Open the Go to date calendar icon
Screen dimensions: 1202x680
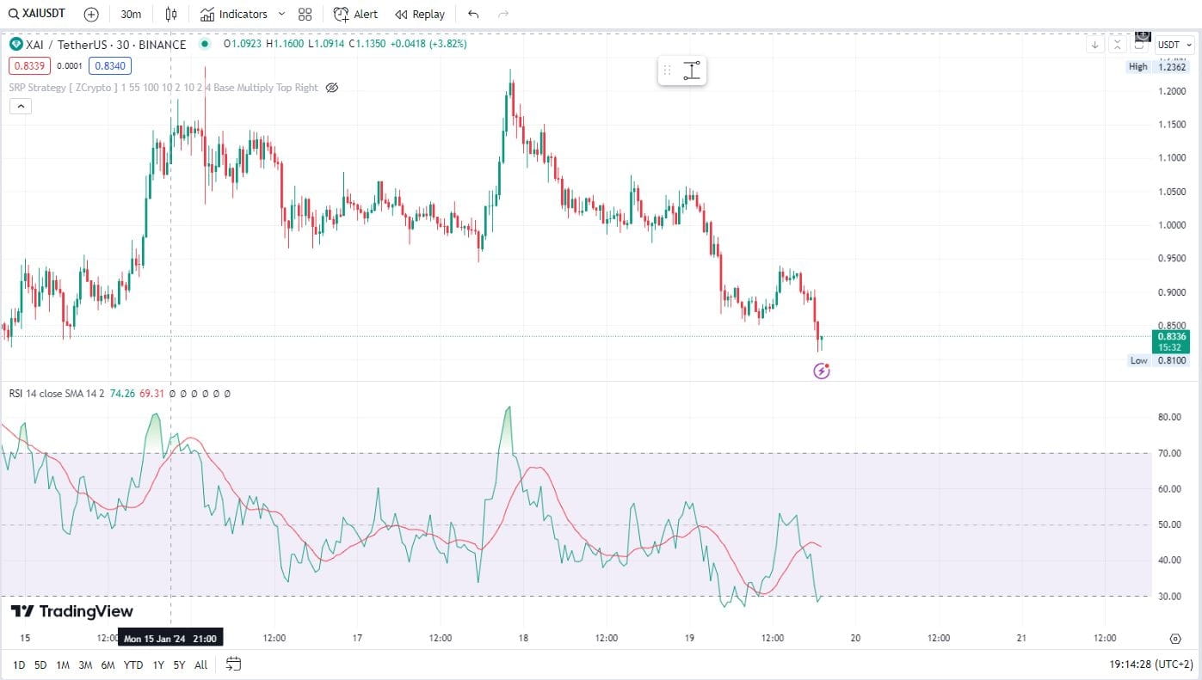point(232,665)
